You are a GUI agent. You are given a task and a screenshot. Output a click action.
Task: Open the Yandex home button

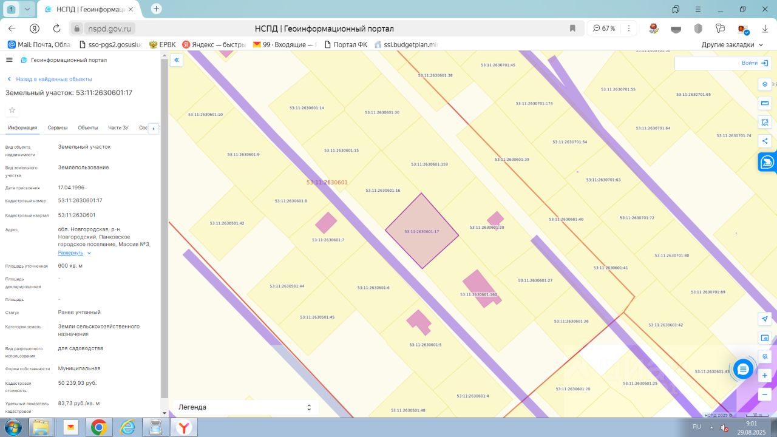tap(35, 29)
